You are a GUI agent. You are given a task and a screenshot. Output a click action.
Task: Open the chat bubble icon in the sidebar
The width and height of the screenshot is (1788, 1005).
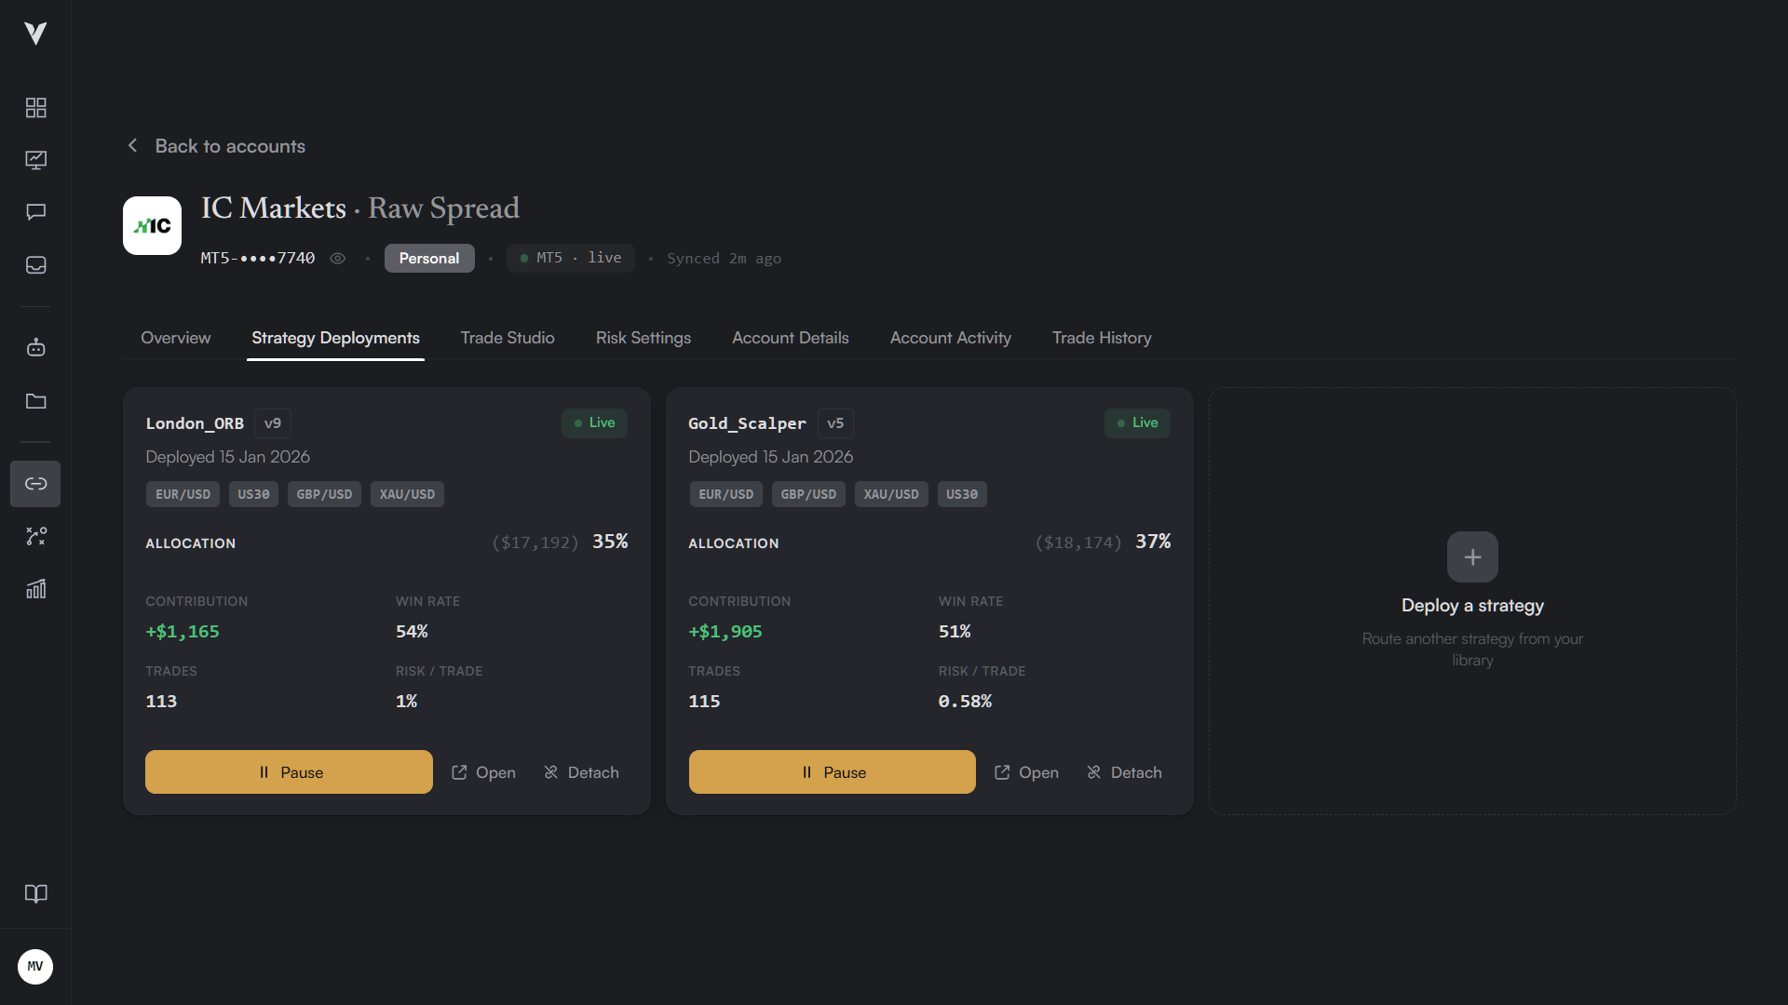pyautogui.click(x=35, y=212)
